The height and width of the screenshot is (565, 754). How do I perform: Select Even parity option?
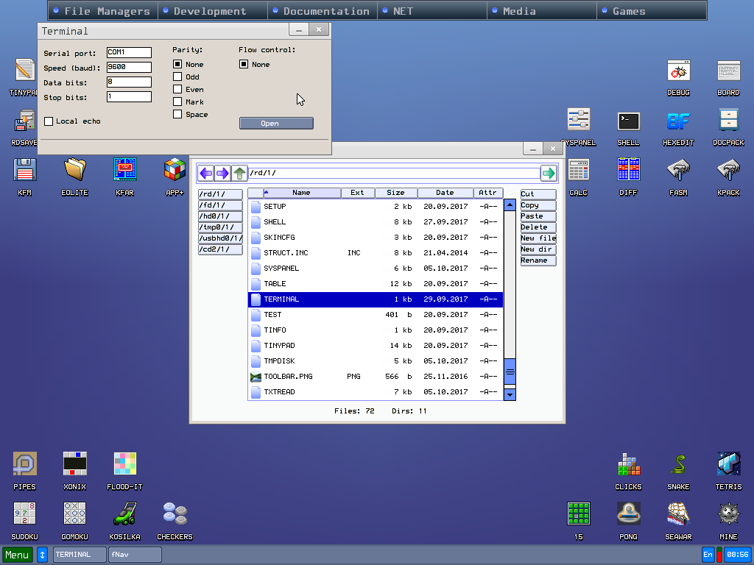[177, 89]
